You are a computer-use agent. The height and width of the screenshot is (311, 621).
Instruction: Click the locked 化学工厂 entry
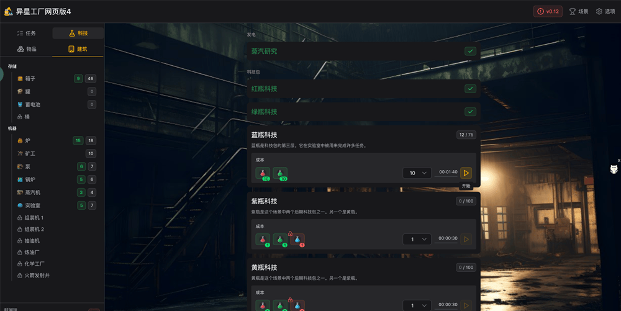(x=31, y=264)
